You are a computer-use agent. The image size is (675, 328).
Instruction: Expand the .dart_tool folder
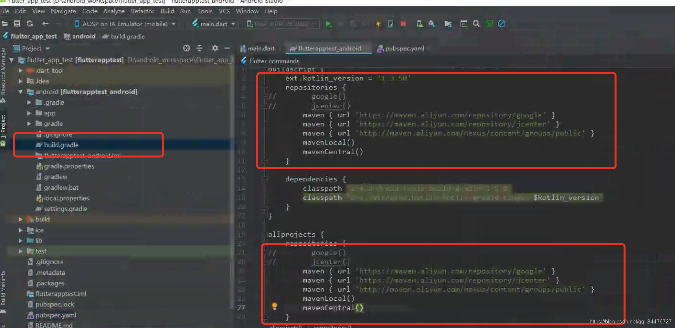[21, 71]
